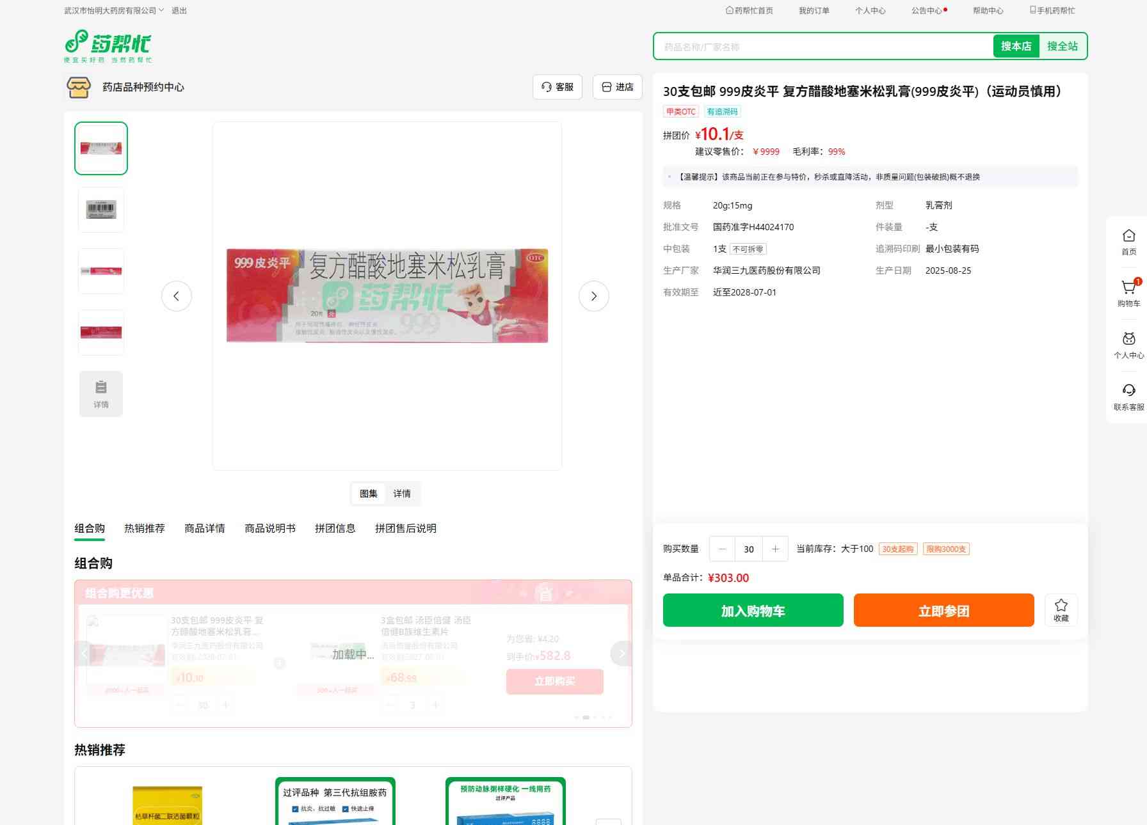Click the orange 立即参团 button
The image size is (1147, 825).
(943, 610)
